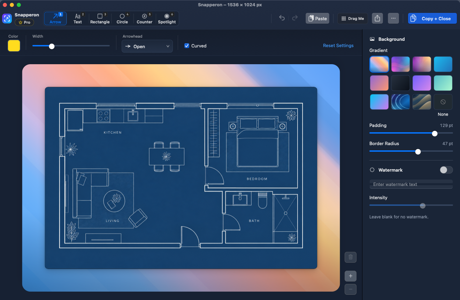The image size is (460, 300).
Task: Select the solid cyan blue gradient
Action: pyautogui.click(x=443, y=64)
